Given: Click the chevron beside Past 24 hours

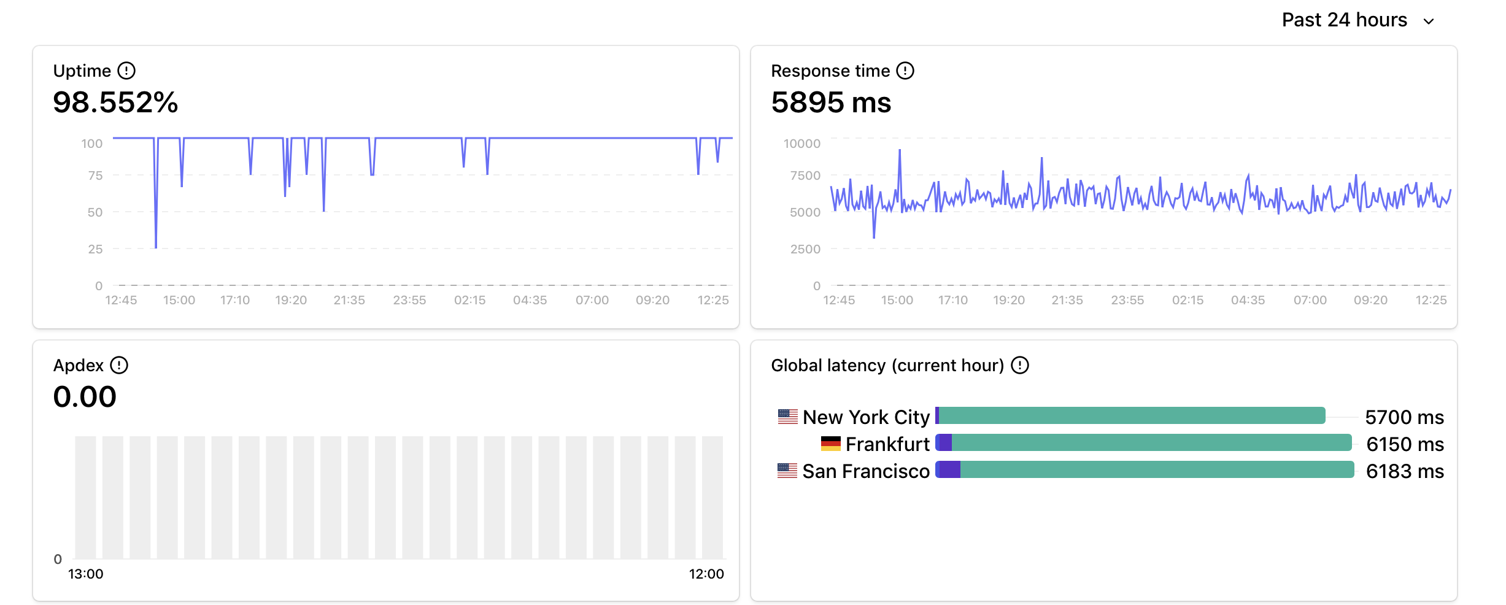Looking at the screenshot, I should [x=1429, y=21].
